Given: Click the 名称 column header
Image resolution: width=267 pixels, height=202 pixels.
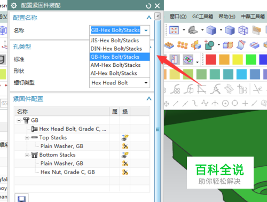Looking at the screenshot, I should pyautogui.click(x=62, y=112).
